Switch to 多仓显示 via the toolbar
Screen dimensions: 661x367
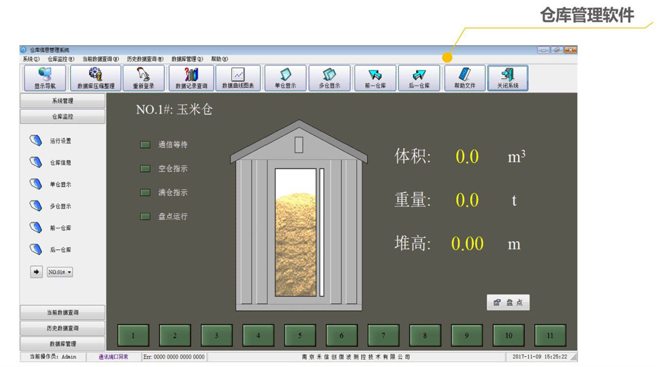click(x=329, y=78)
